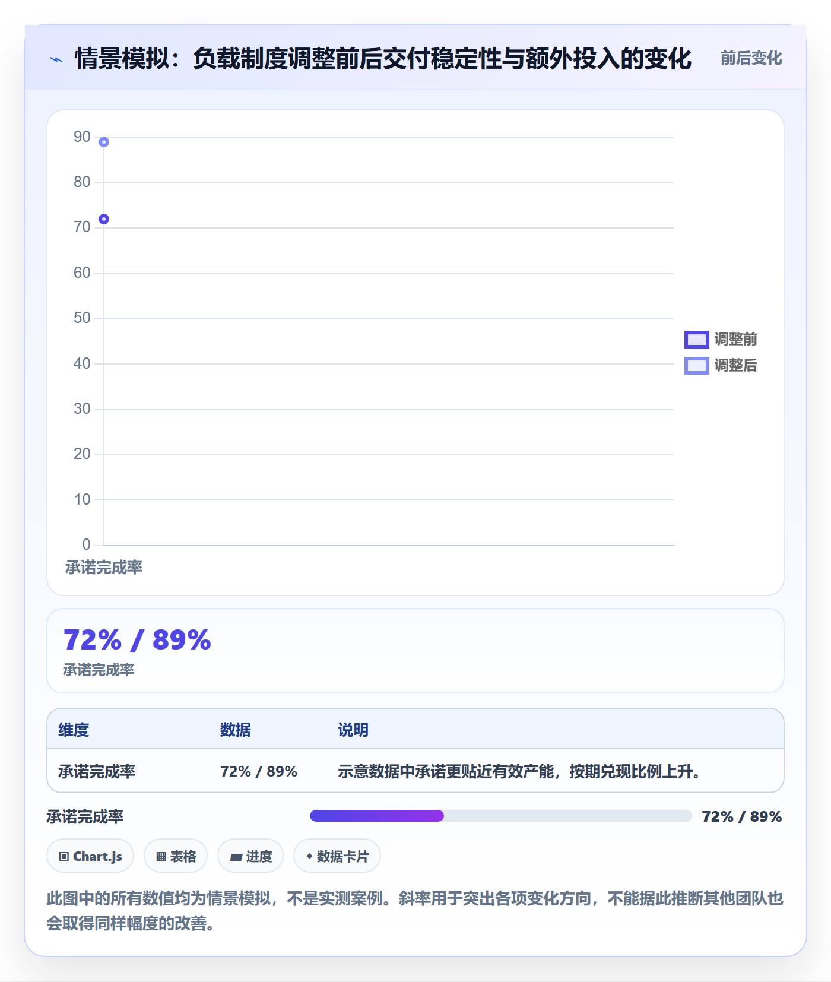Click the 数据 table column header

click(x=235, y=730)
